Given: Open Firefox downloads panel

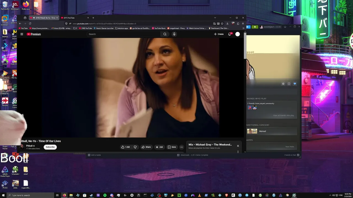Looking at the screenshot, I should pyautogui.click(x=227, y=24).
